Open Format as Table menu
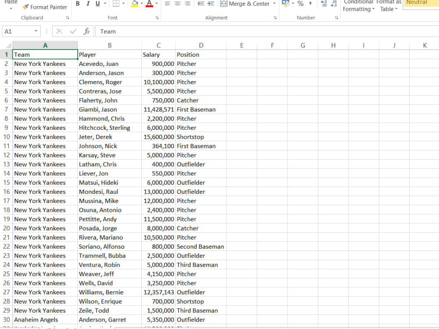Screen dimensions: 439x329 (389, 6)
